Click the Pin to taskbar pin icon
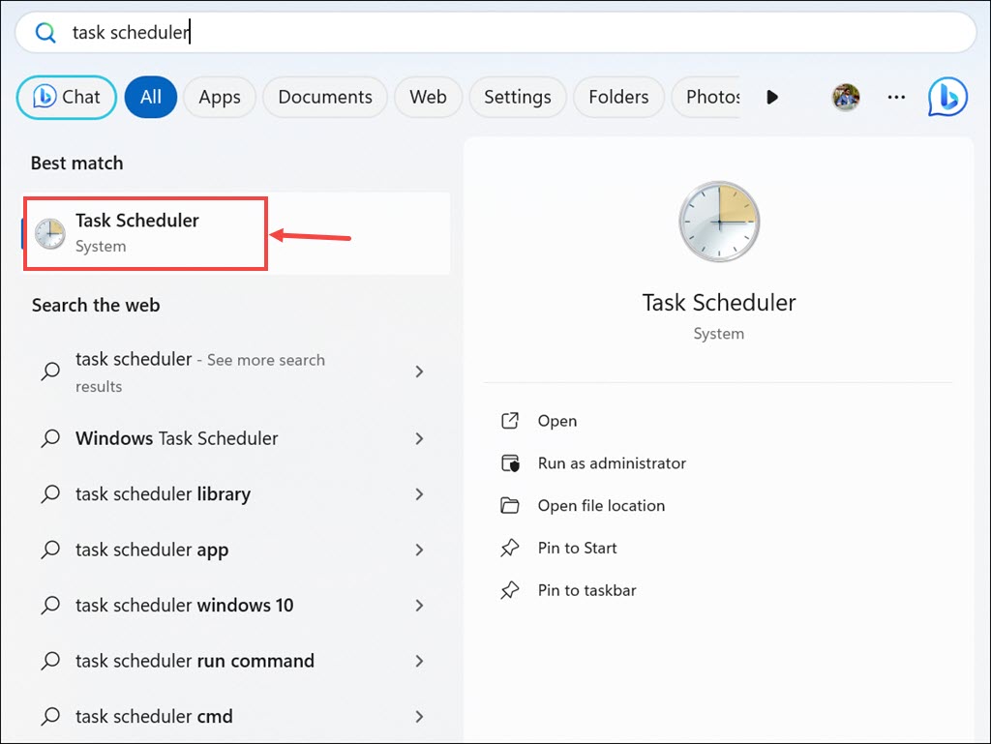Image resolution: width=991 pixels, height=744 pixels. 510,590
